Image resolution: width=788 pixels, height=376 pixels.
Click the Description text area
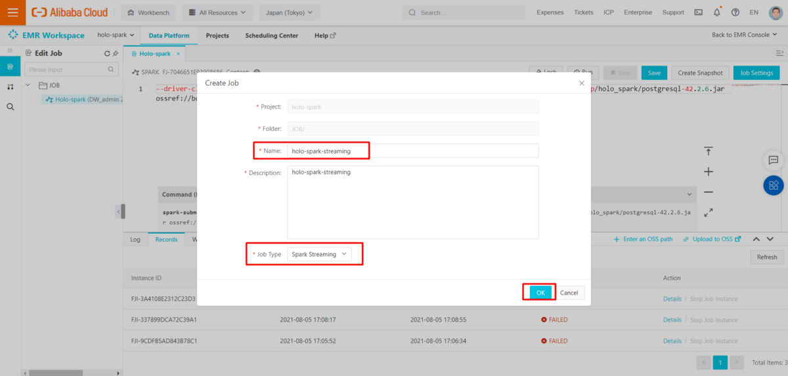412,202
